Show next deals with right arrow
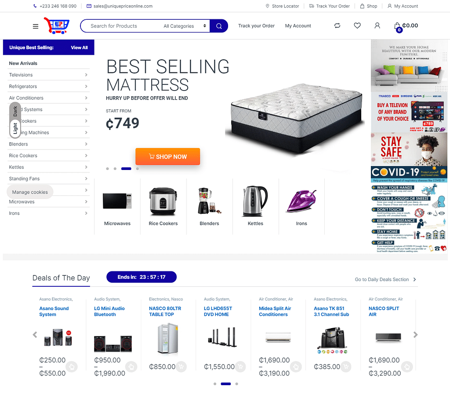This screenshot has height=401, width=450. tap(415, 335)
